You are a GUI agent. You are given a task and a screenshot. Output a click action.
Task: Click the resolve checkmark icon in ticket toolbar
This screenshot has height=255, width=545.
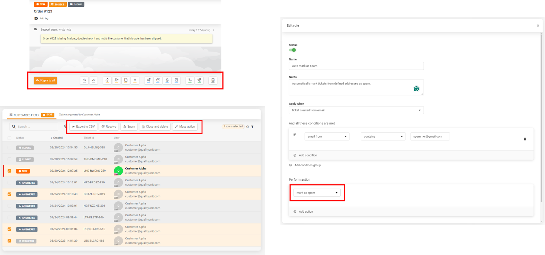pos(158,80)
